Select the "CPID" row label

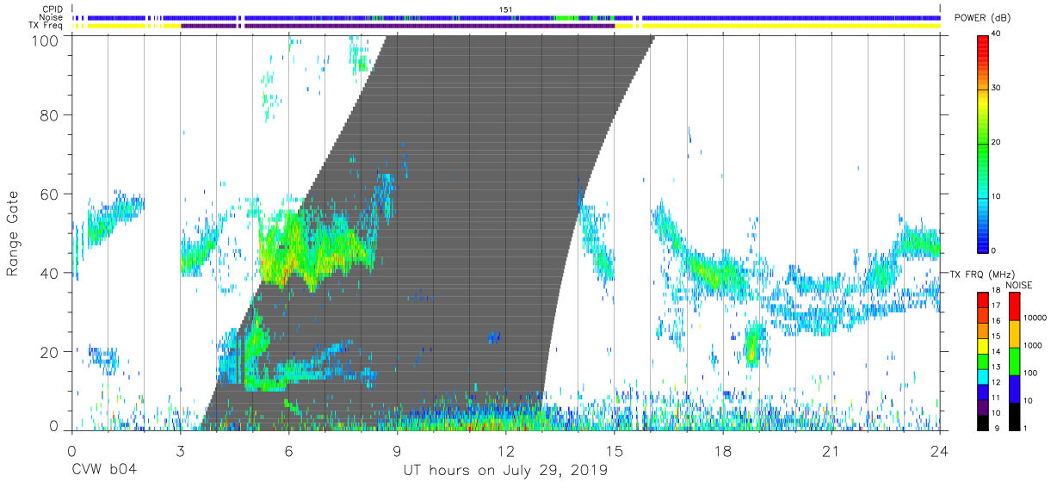[53, 9]
